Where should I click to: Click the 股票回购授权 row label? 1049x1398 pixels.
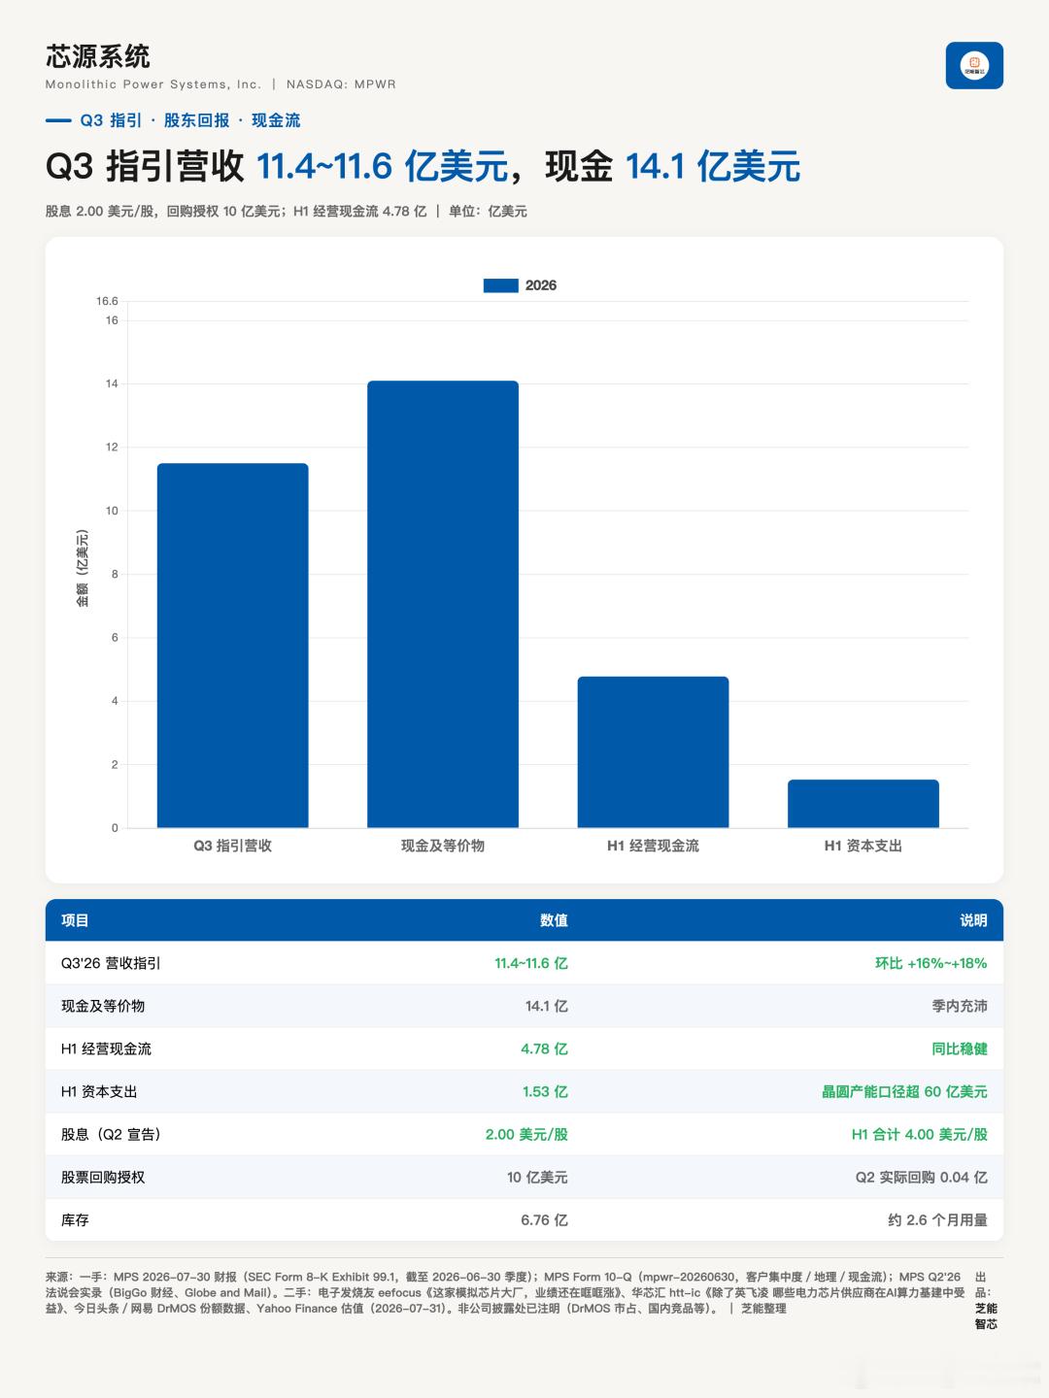[103, 1177]
